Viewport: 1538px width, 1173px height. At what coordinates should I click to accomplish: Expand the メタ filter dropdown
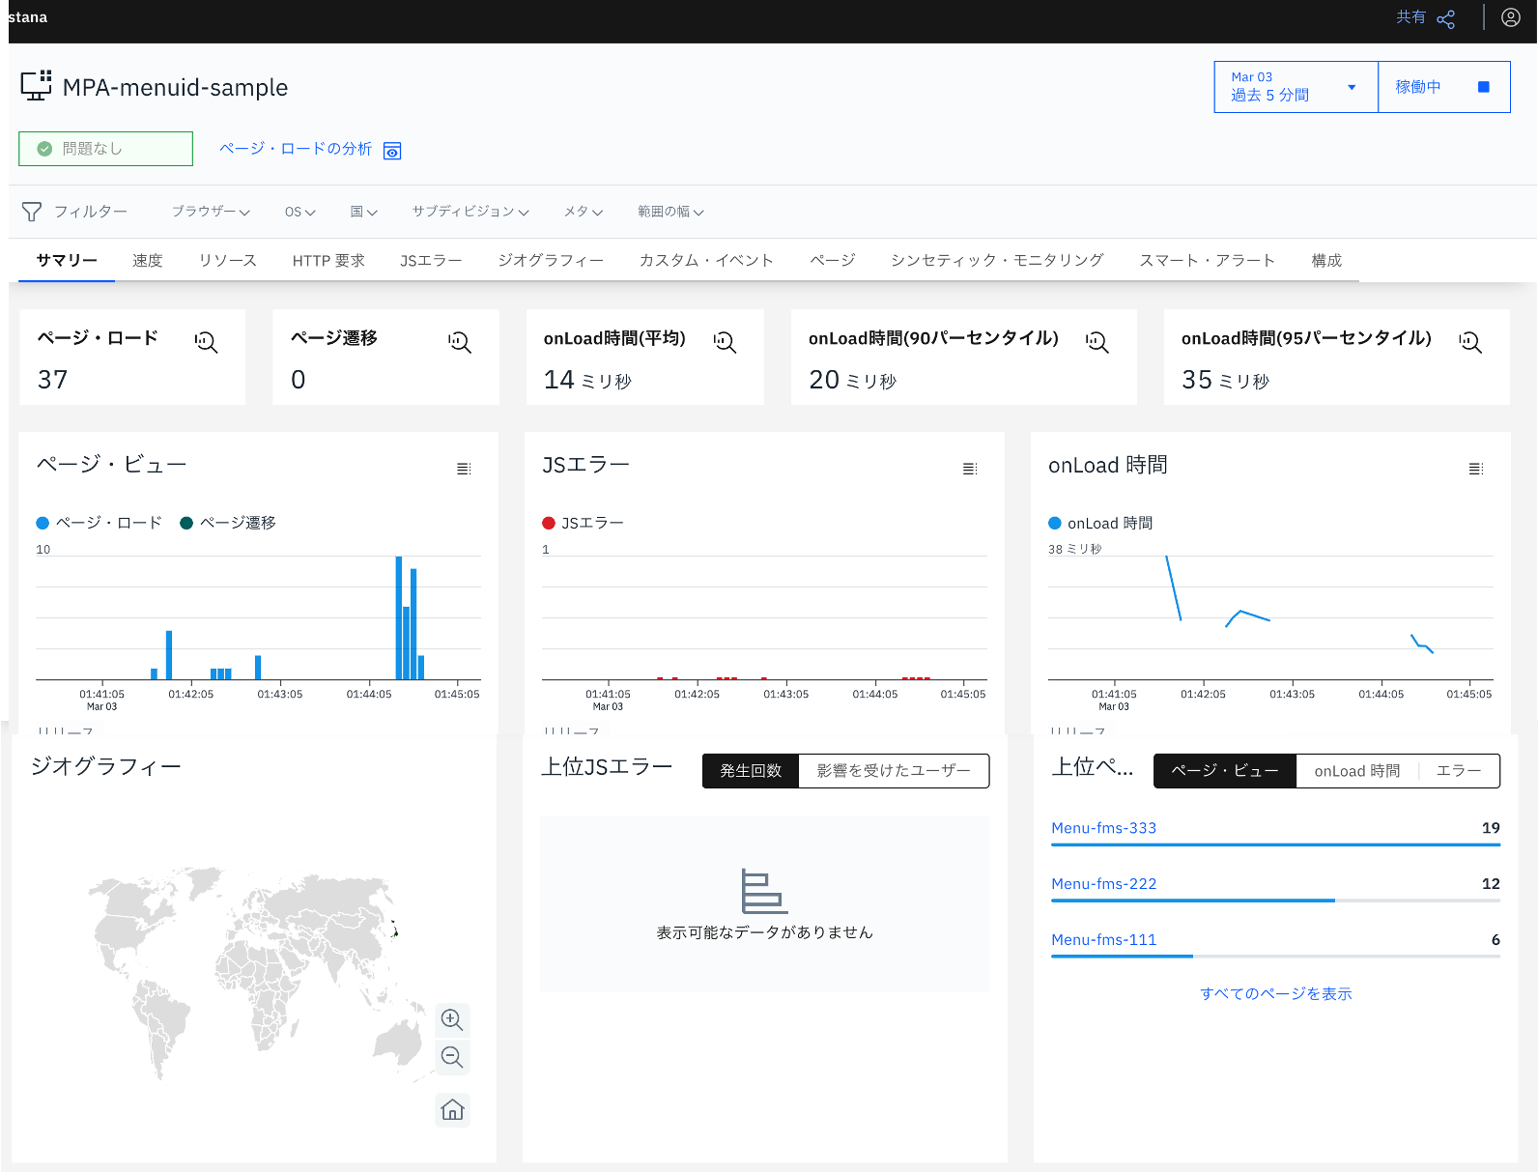(x=584, y=212)
